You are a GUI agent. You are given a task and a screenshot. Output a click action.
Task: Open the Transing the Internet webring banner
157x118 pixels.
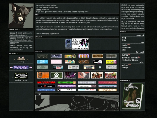point(21,67)
